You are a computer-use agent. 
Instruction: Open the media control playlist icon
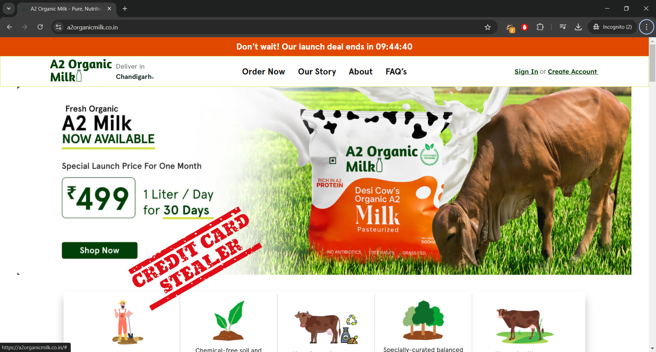[563, 27]
